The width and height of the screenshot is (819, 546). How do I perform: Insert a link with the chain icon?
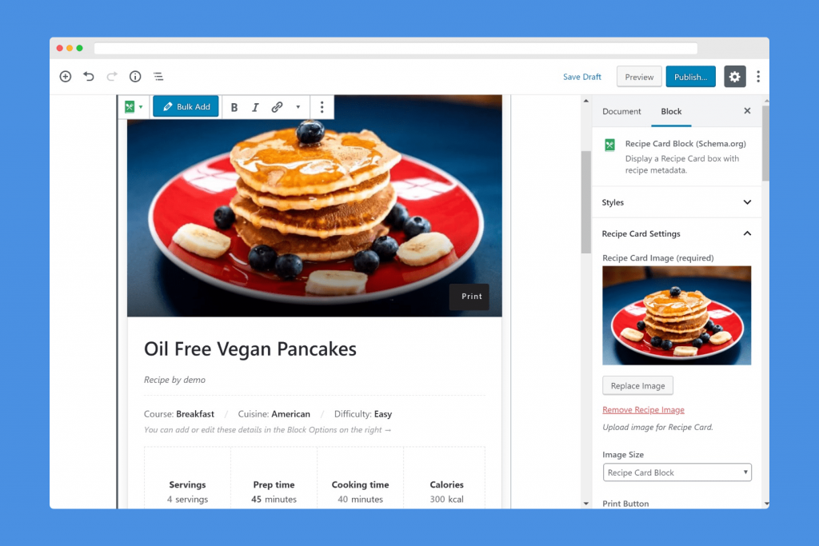pyautogui.click(x=277, y=107)
